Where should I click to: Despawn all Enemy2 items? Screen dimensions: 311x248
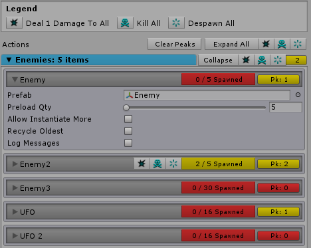click(x=173, y=164)
